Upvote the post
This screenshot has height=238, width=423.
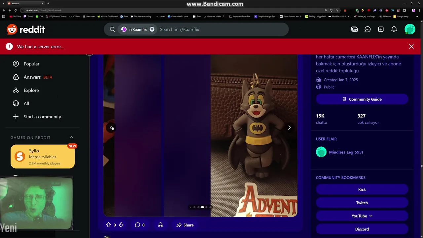pyautogui.click(x=108, y=225)
